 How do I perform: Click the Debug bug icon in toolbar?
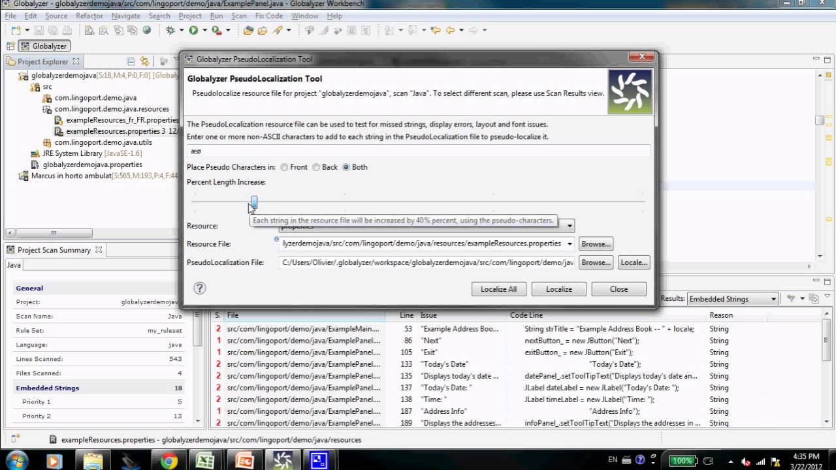coord(170,30)
